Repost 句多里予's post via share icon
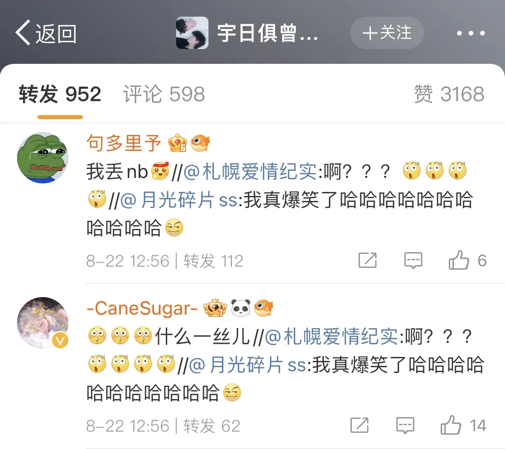The image size is (505, 449). tap(368, 260)
